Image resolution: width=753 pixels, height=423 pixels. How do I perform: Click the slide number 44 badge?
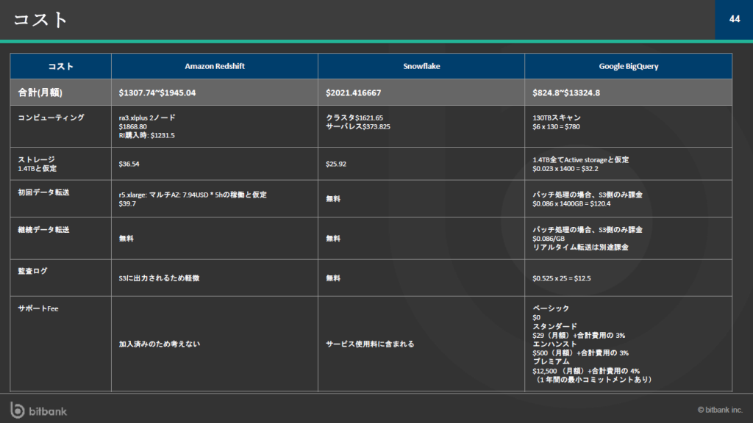[x=734, y=19]
